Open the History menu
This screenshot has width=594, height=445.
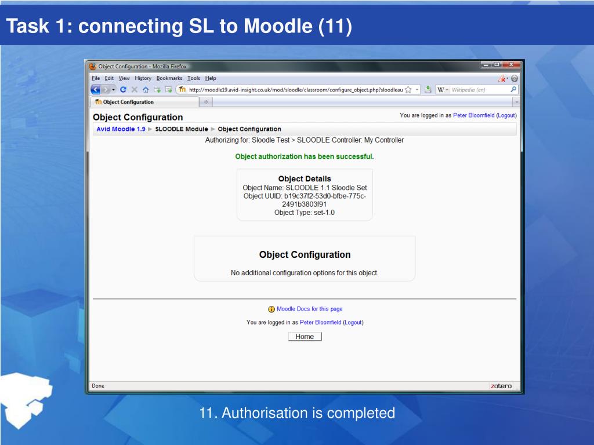(143, 78)
